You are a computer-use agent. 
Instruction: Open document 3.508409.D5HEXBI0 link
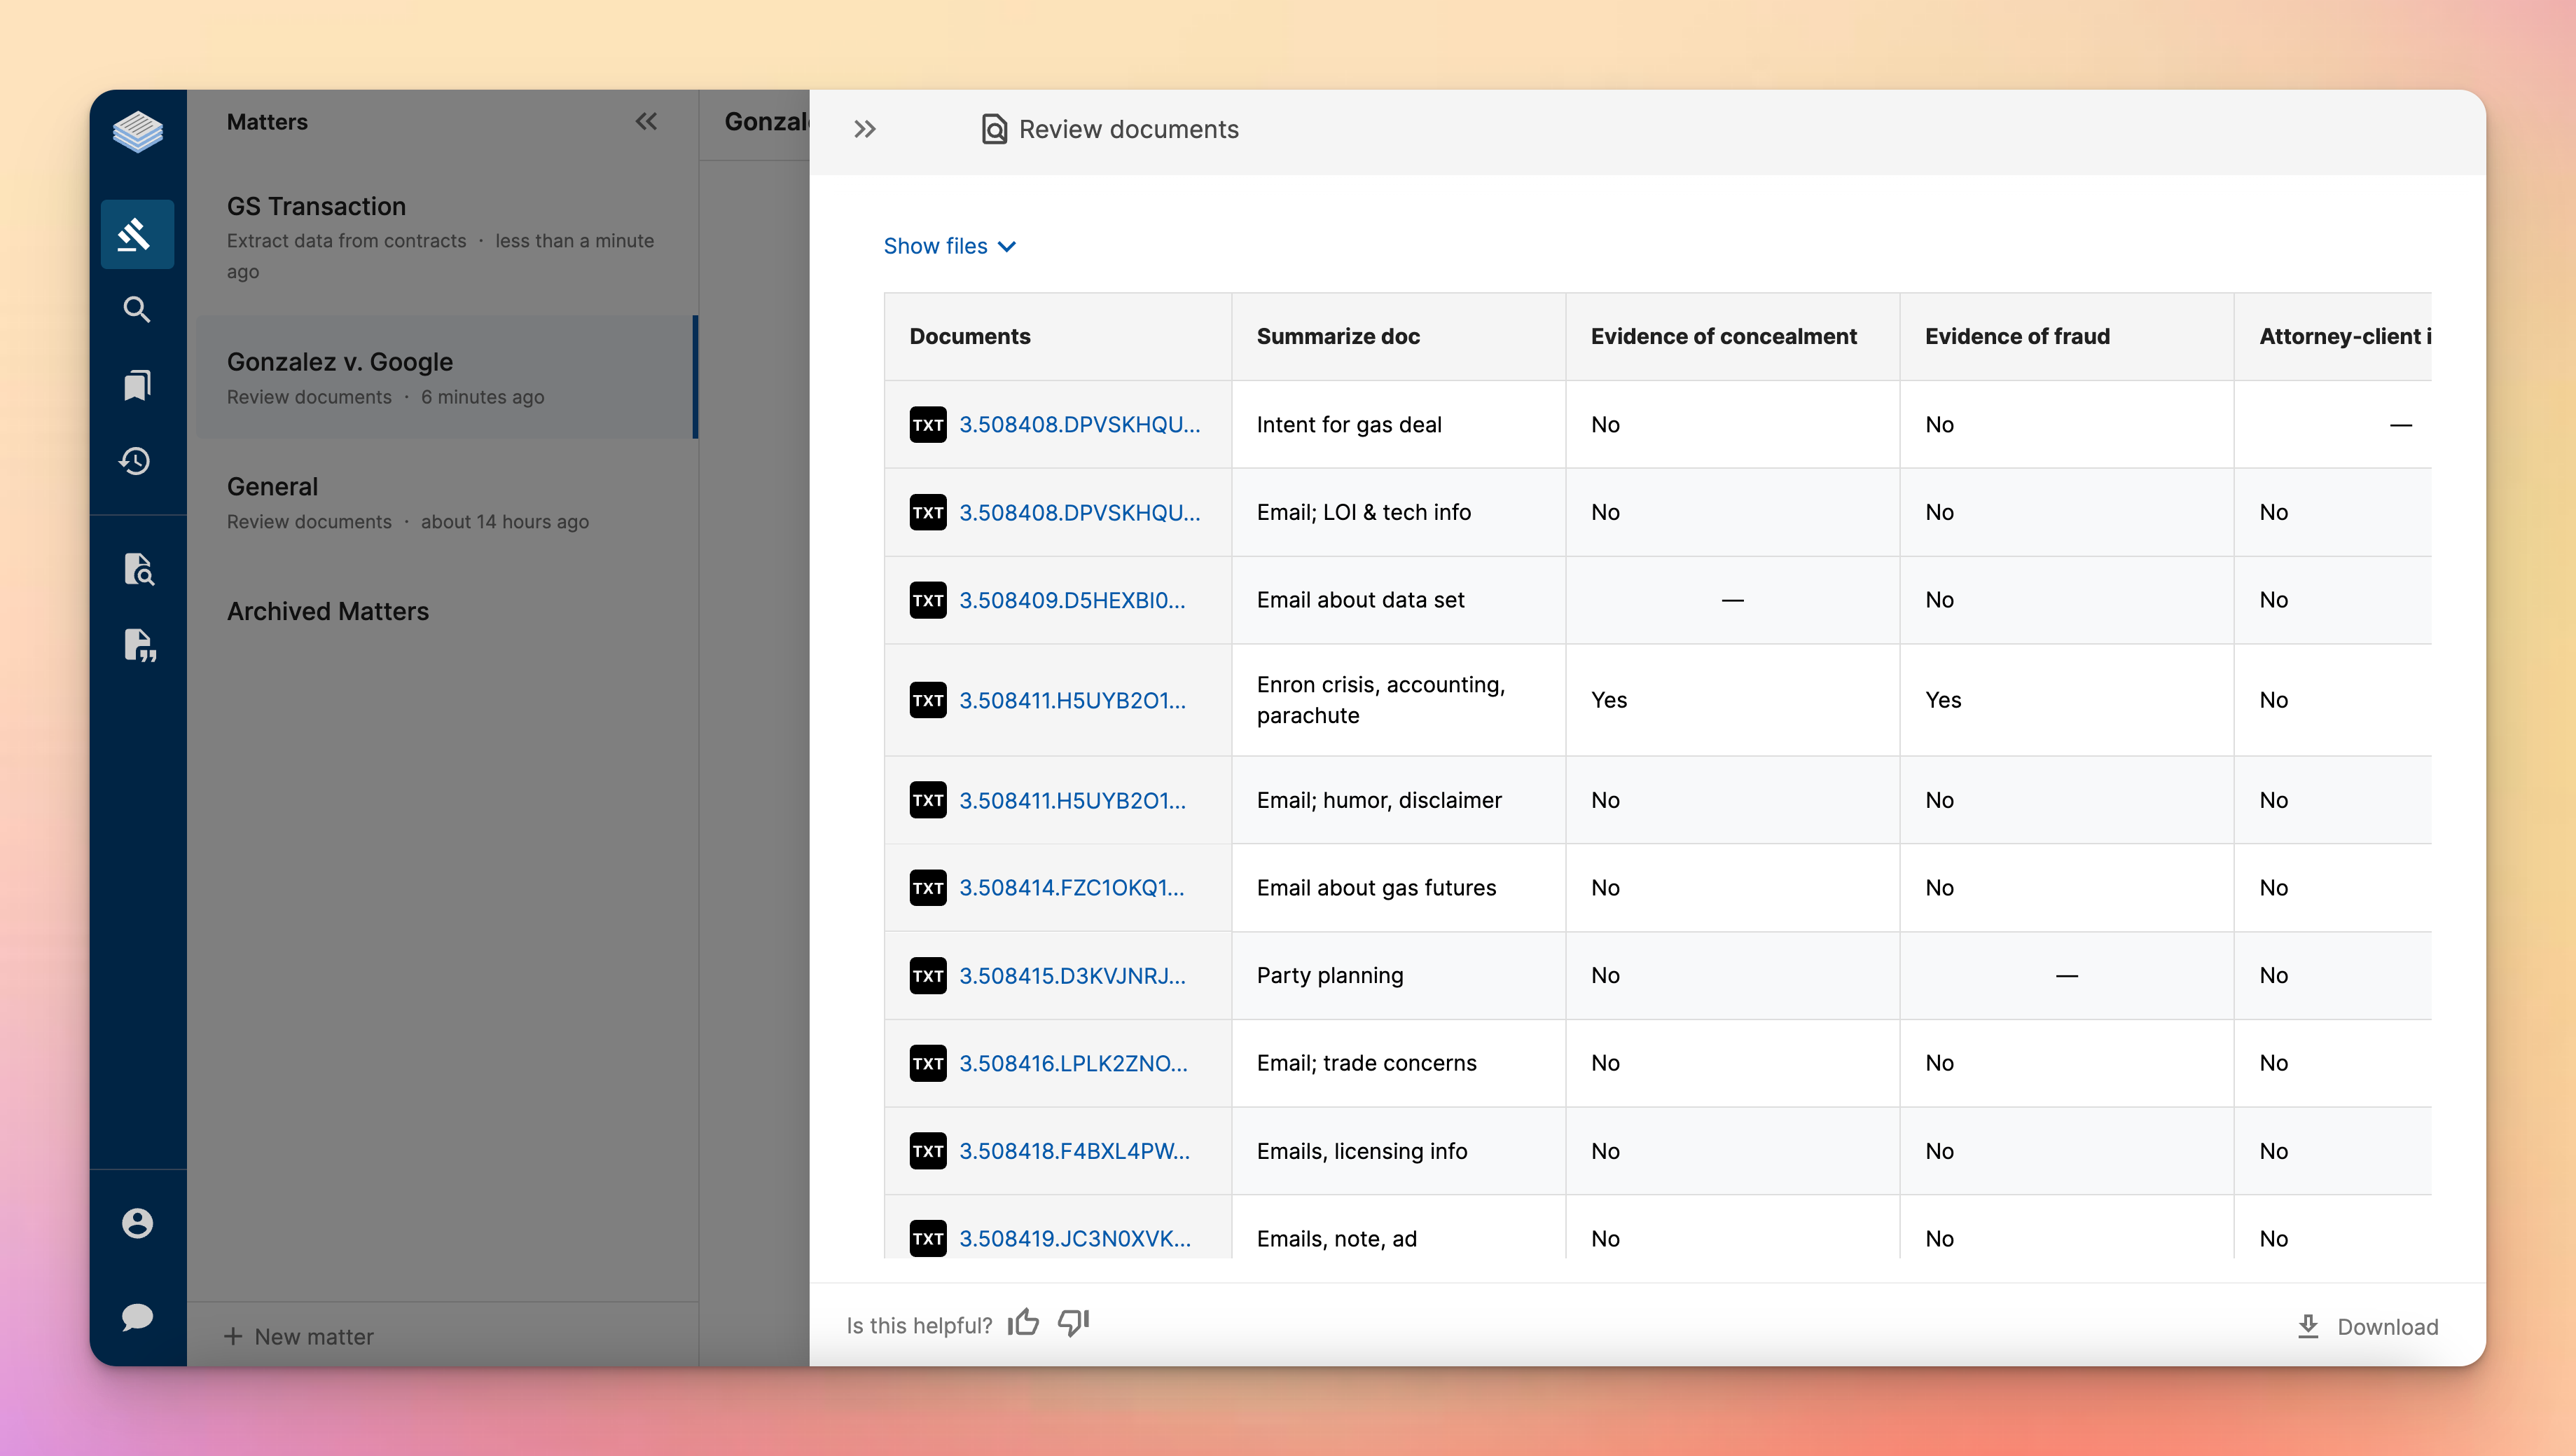[1072, 599]
